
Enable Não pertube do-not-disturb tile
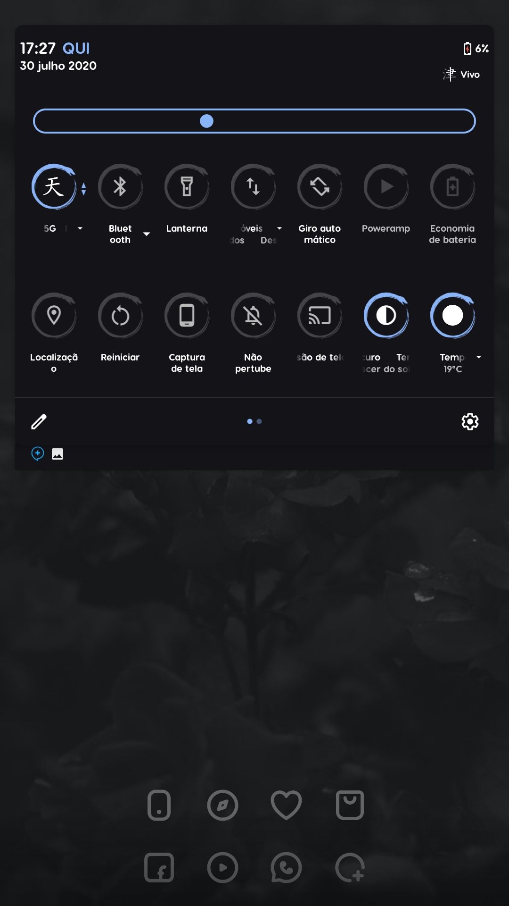[x=253, y=316]
